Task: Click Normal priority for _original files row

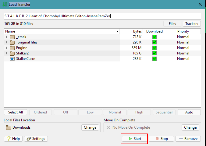Action: 183,42
